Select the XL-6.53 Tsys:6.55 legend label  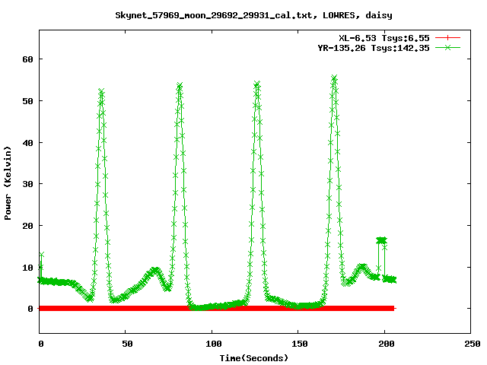click(384, 38)
